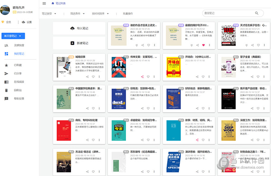Open 灵感快搜 in the sidebar

(x=14, y=46)
